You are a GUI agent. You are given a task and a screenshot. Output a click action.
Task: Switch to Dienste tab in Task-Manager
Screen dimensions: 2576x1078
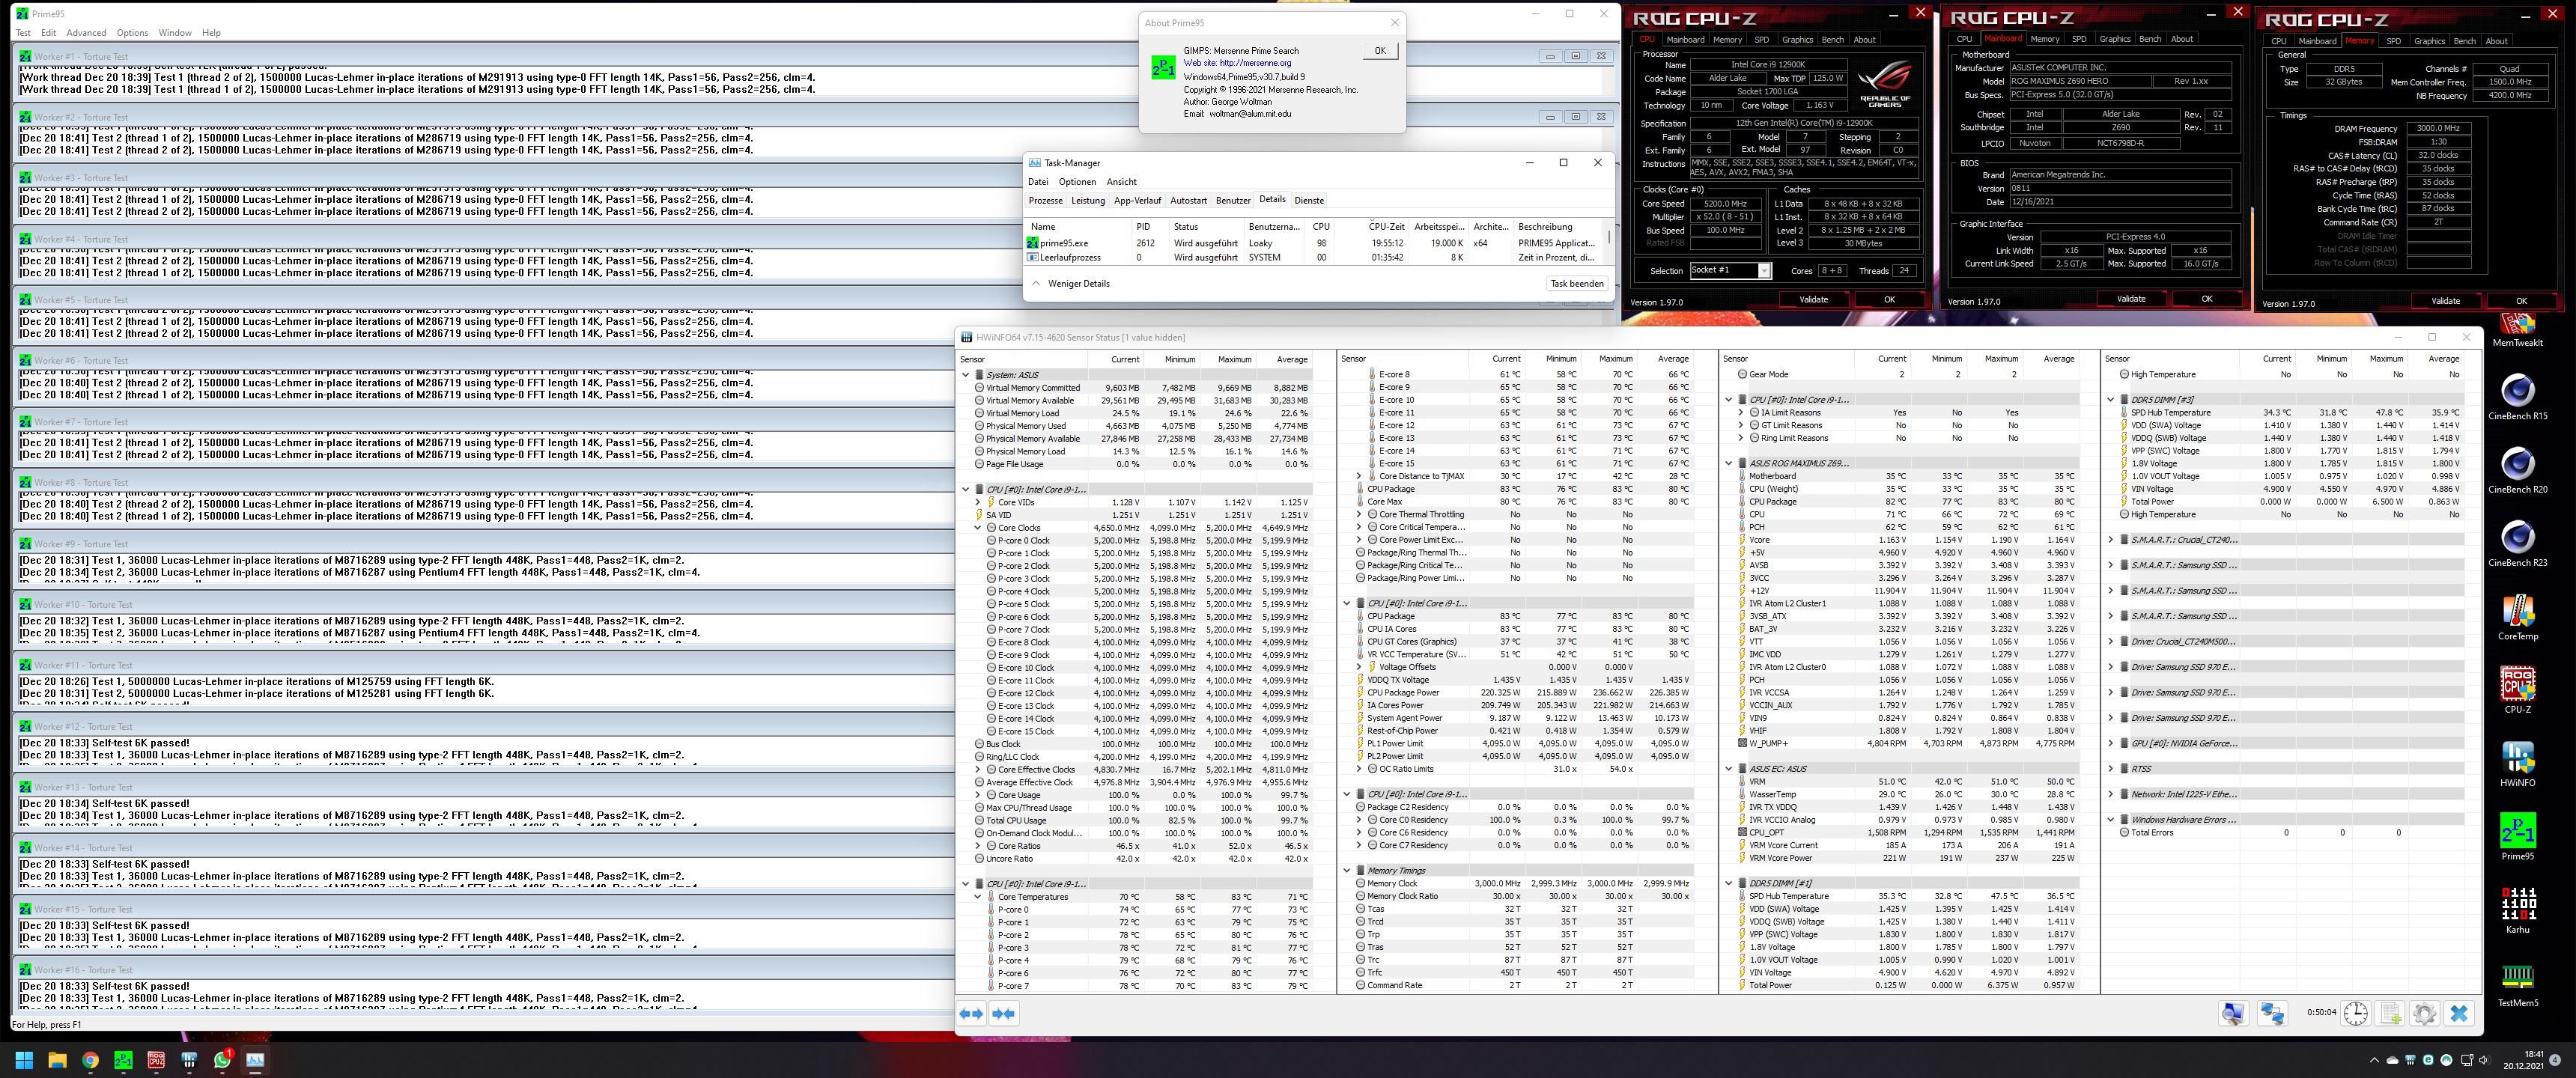pyautogui.click(x=1309, y=200)
